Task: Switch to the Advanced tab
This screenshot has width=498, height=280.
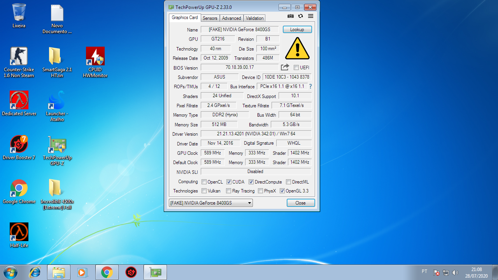Action: point(231,18)
